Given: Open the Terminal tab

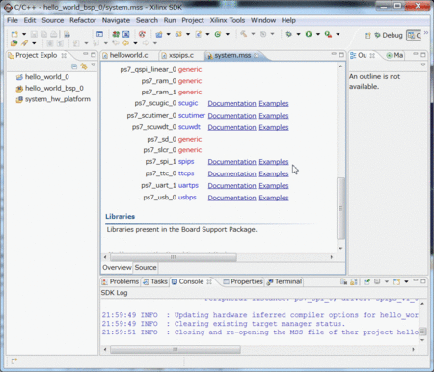Looking at the screenshot, I should coord(285,281).
